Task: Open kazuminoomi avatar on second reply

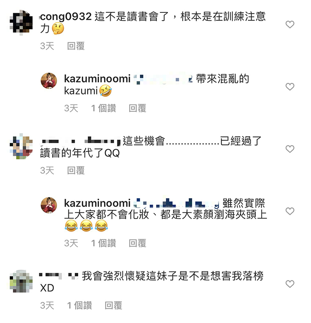Action: click(x=49, y=205)
